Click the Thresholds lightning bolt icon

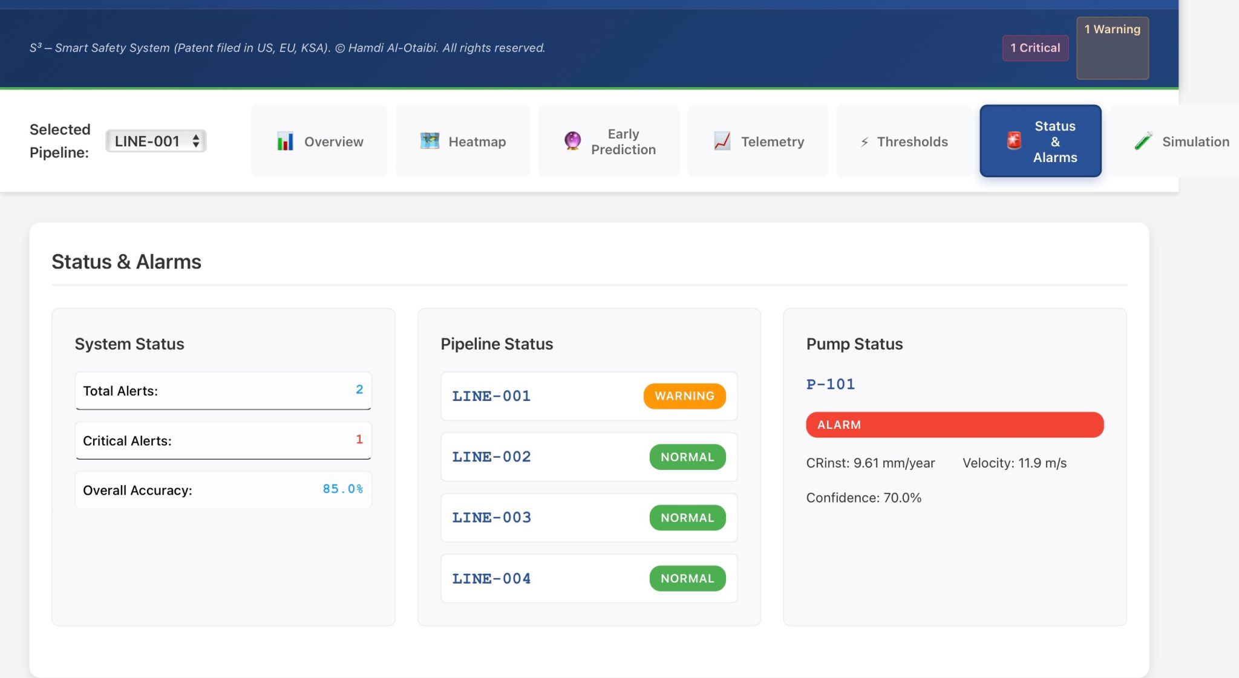click(865, 142)
